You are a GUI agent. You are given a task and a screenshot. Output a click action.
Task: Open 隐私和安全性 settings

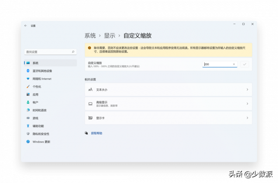tap(51, 134)
